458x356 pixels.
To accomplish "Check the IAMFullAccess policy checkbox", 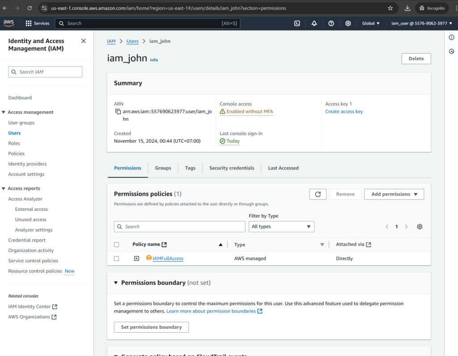I will click(x=117, y=259).
